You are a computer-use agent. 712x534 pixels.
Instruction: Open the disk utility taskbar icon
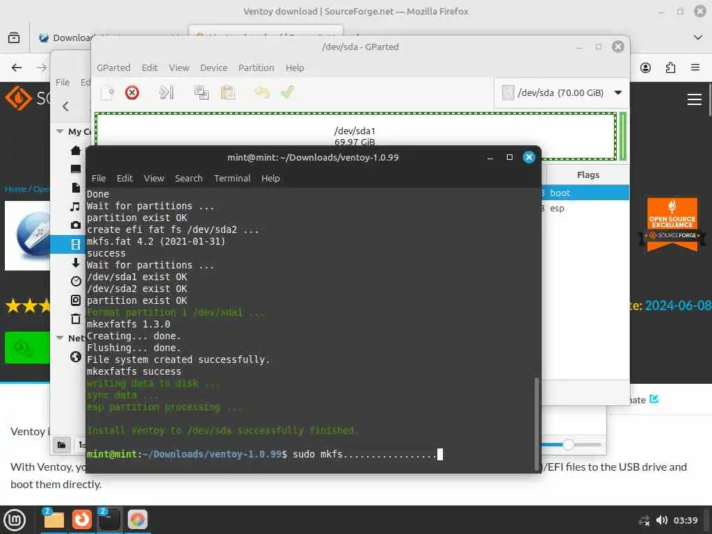pyautogui.click(x=137, y=519)
